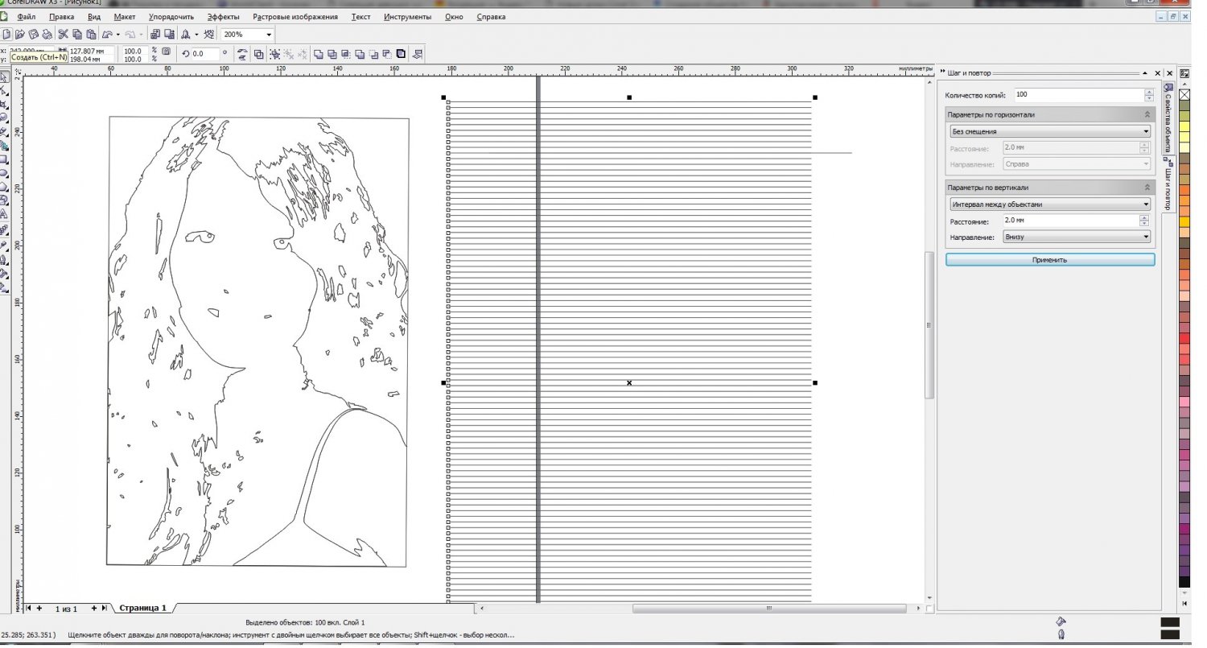Collapse the 'Параметры по горизонтали' section
1207x648 pixels.
pos(1148,114)
